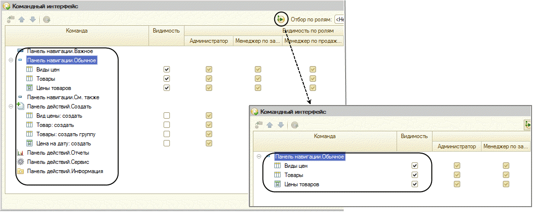Click the Панель действий.Сервис gear icon

(x=20, y=162)
